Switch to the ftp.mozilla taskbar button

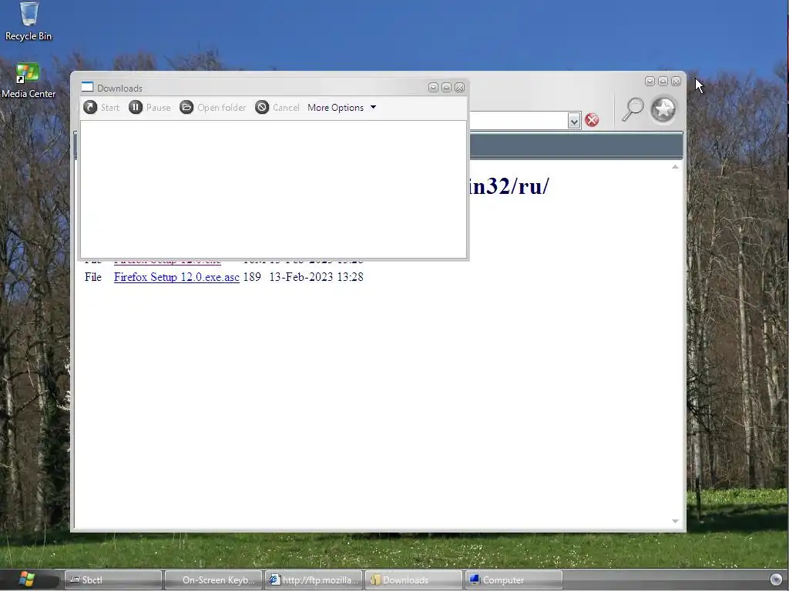[314, 580]
